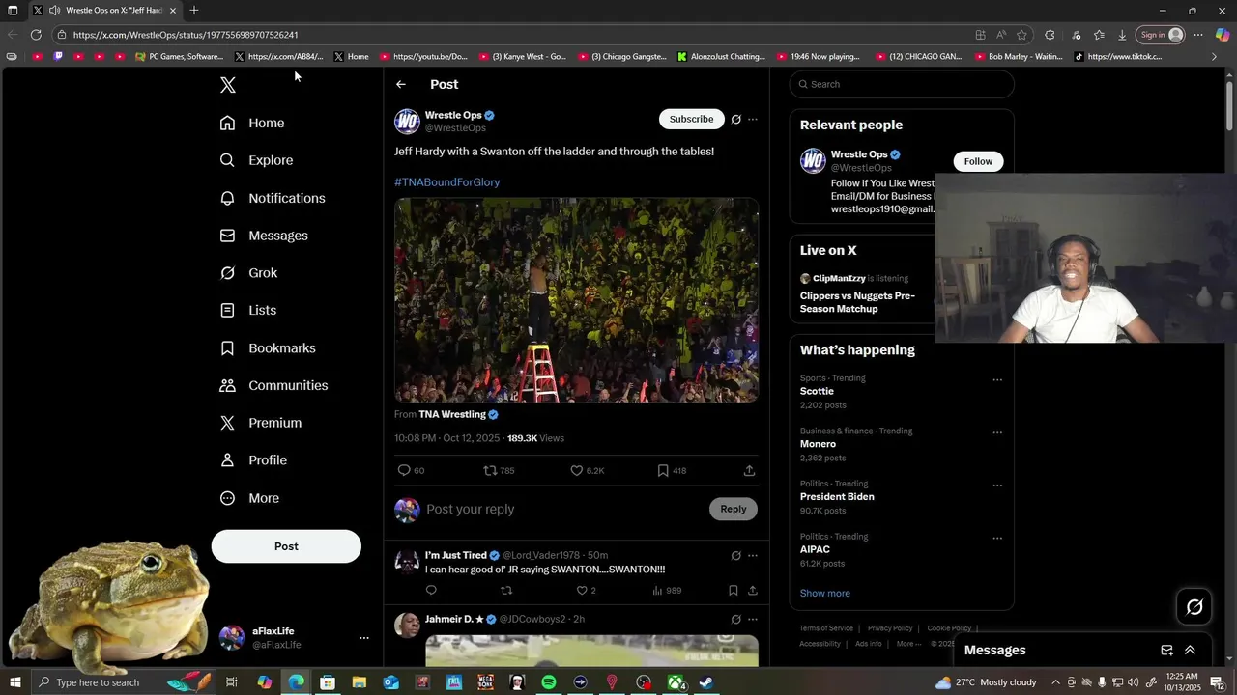The height and width of the screenshot is (695, 1237).
Task: Reload the browser page
Action: tap(36, 35)
